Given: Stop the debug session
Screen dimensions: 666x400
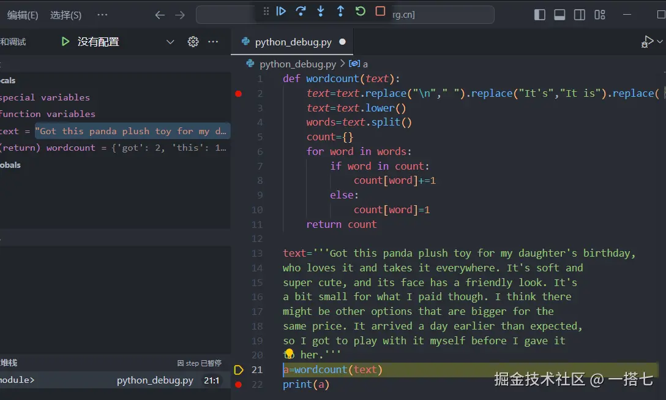Looking at the screenshot, I should 380,11.
